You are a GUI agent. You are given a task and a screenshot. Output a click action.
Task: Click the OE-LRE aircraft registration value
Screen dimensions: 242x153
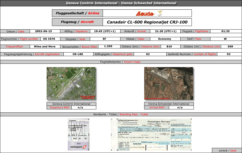(x=78, y=54)
